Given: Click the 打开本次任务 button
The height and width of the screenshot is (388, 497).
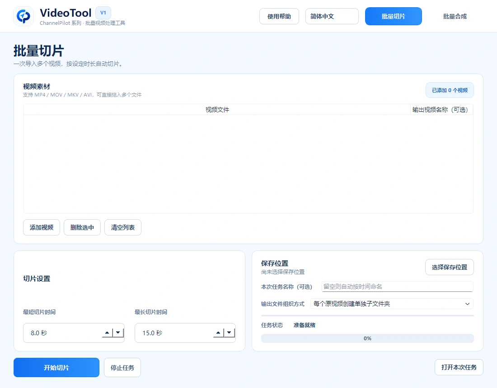Looking at the screenshot, I should tap(459, 367).
